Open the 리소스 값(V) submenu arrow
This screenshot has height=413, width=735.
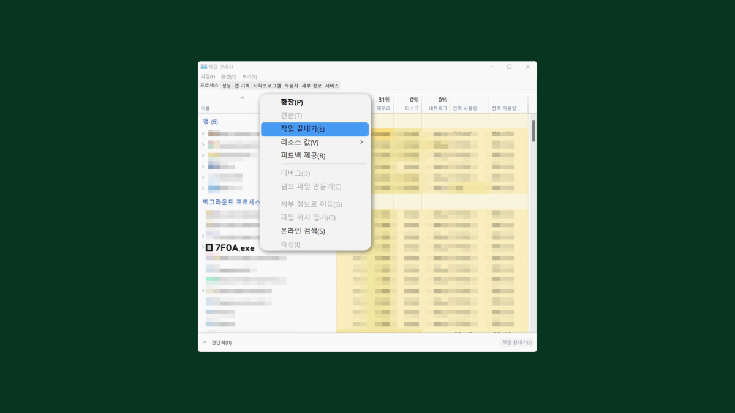(361, 142)
